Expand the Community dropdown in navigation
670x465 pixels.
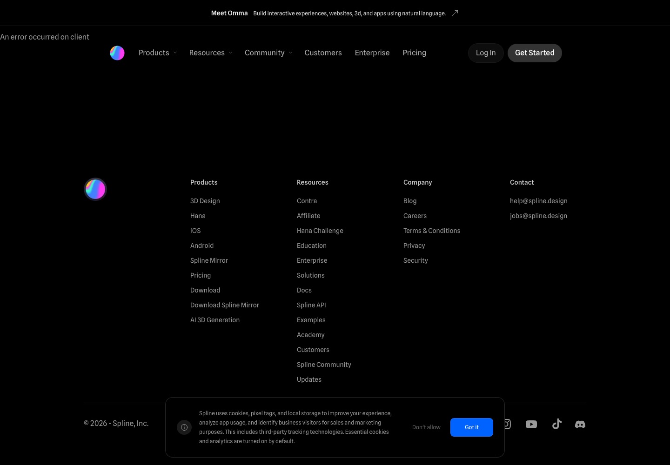pos(268,53)
